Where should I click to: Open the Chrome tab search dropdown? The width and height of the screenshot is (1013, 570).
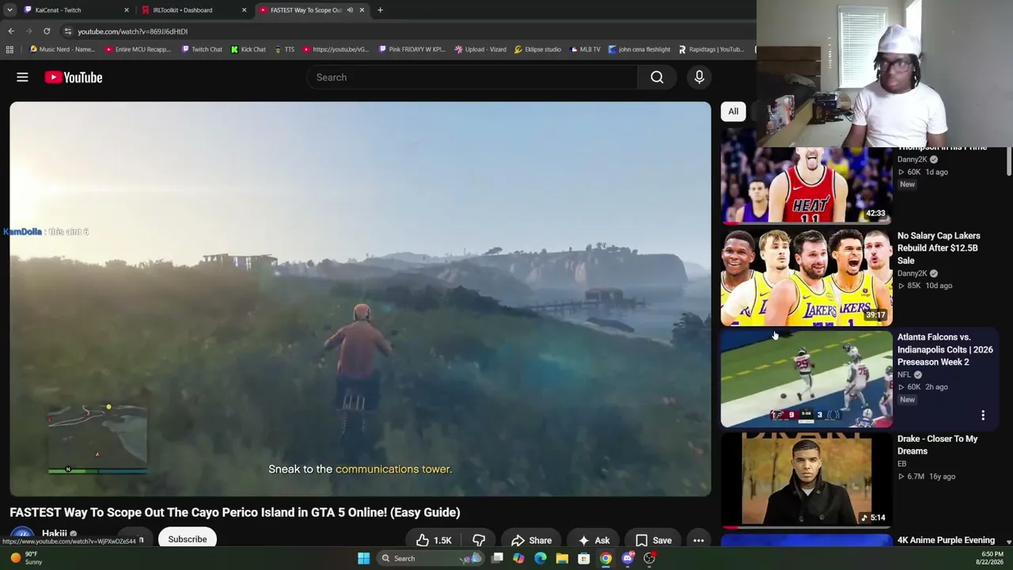click(9, 10)
